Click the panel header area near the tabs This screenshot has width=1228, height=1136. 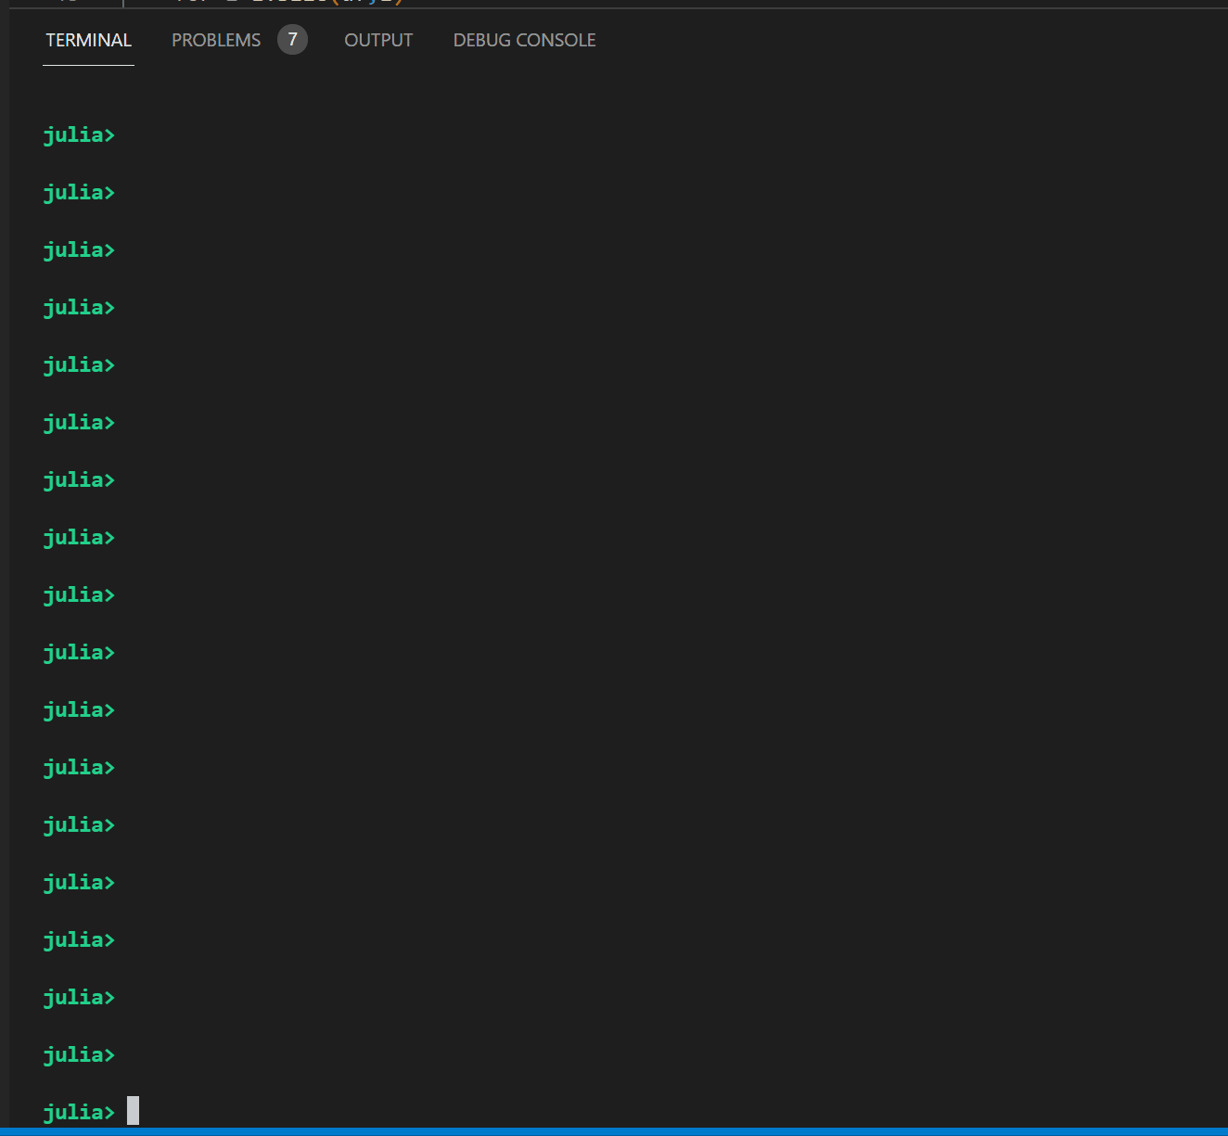coord(742,40)
